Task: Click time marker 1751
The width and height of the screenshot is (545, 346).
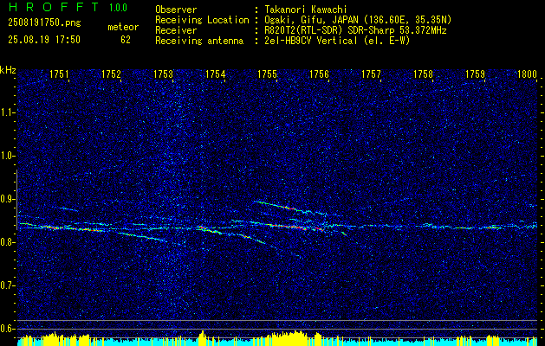Action: [x=59, y=74]
